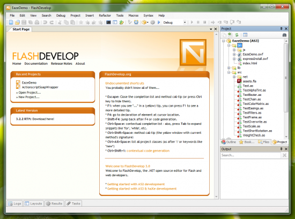Click the Undo arrow in toolbar
Image resolution: width=295 pixels, height=219 pixels.
(x=45, y=22)
